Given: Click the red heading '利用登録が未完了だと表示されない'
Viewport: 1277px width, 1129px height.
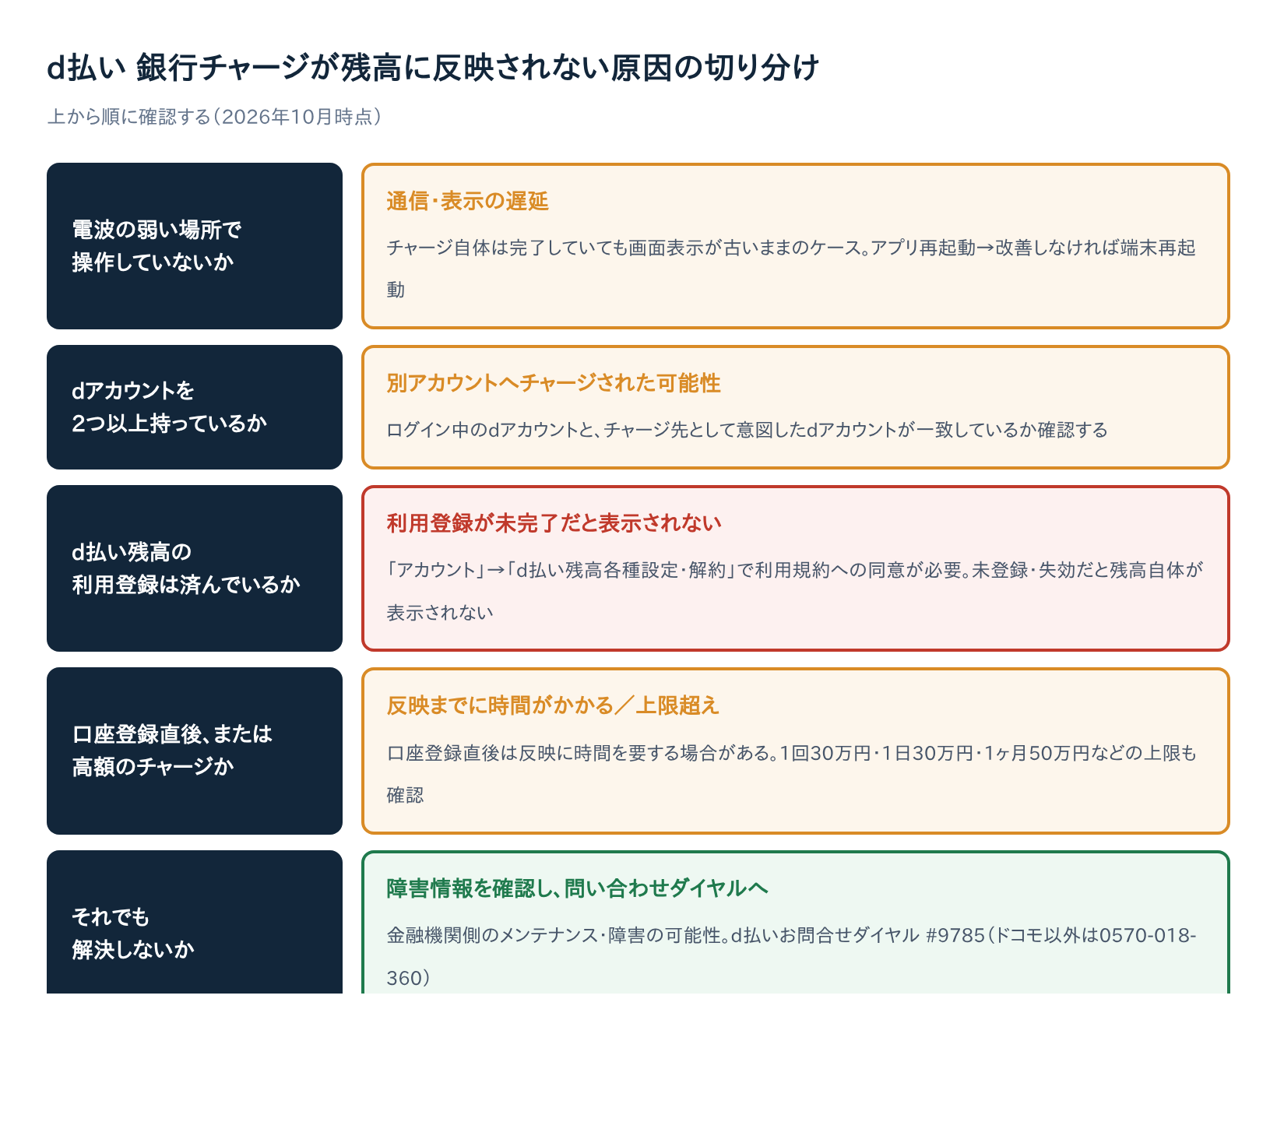Looking at the screenshot, I should point(554,523).
